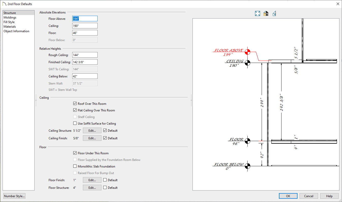Click the app icon in title bar
Image resolution: width=342 pixels, height=202 pixels.
(4, 4)
